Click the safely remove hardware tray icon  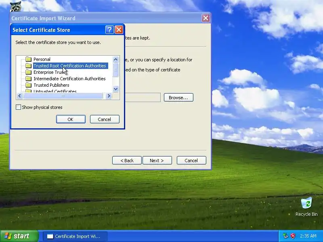[285, 236]
